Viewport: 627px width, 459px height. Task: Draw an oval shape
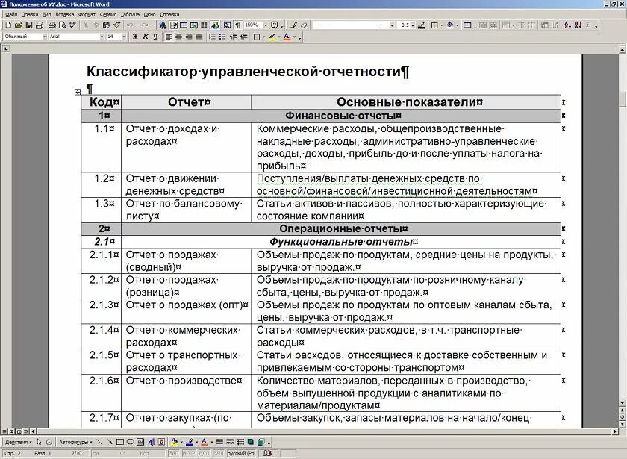(x=131, y=442)
